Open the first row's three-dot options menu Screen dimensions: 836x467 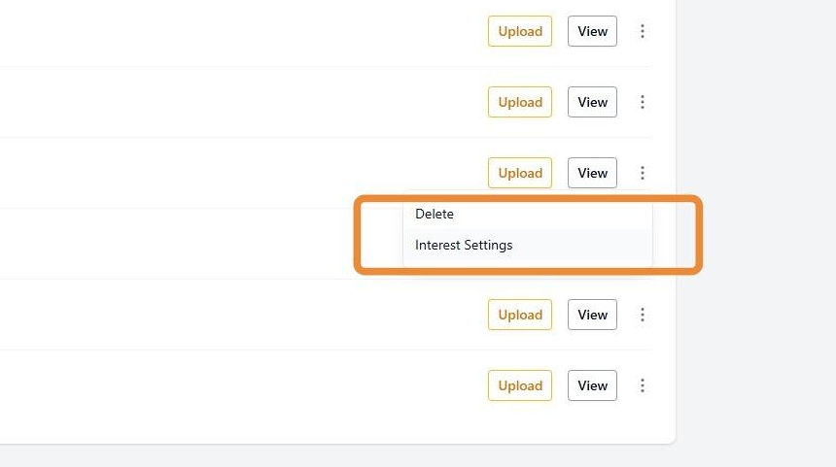tap(642, 31)
